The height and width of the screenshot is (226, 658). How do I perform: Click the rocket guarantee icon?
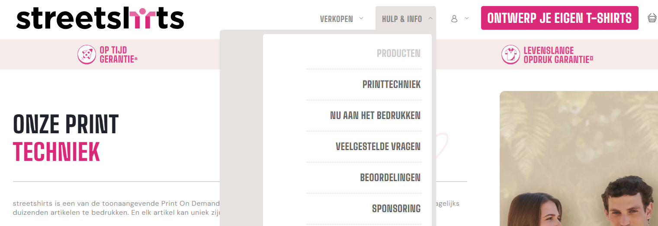(87, 55)
